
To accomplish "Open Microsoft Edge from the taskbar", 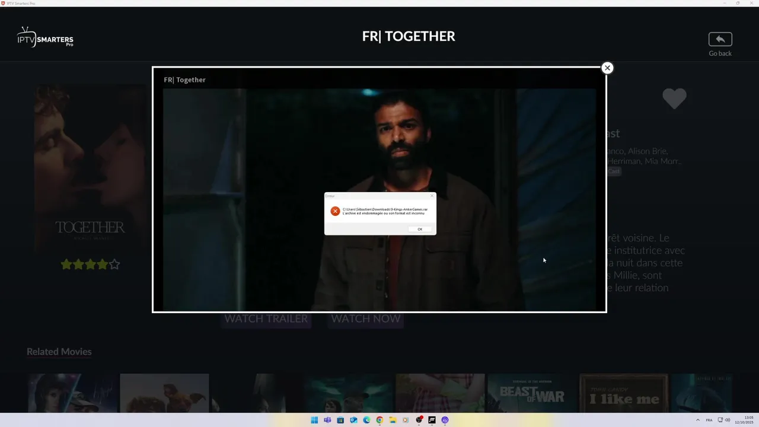I will click(x=366, y=420).
